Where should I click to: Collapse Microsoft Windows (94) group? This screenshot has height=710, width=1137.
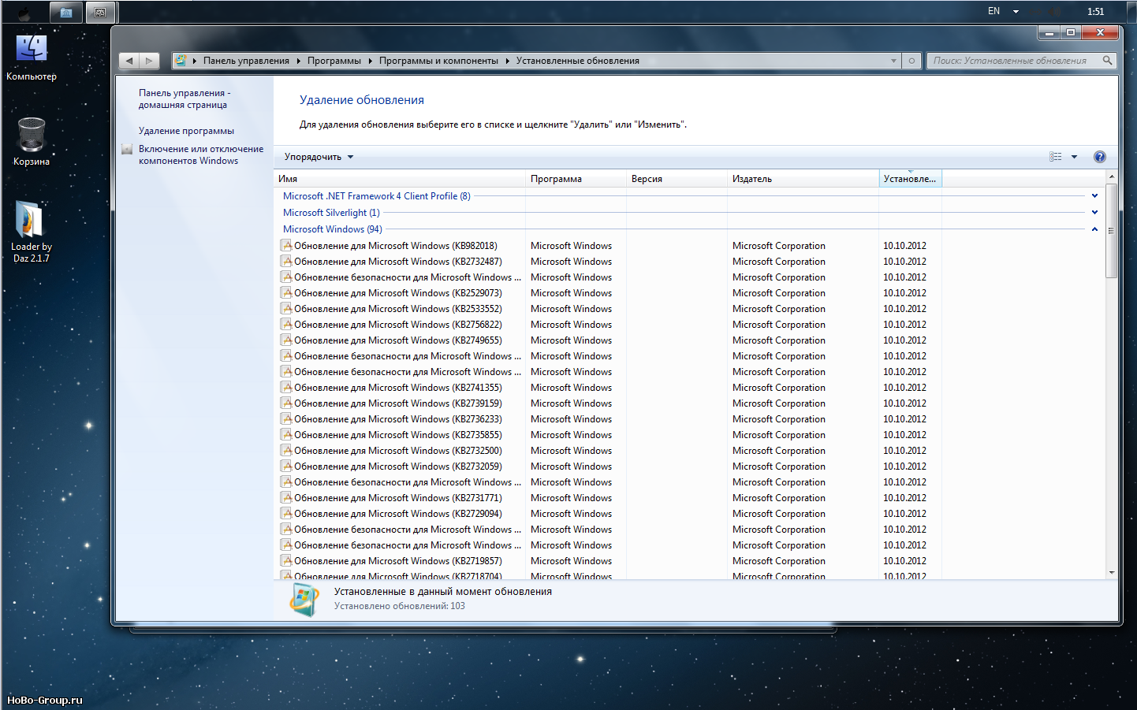click(x=1094, y=229)
